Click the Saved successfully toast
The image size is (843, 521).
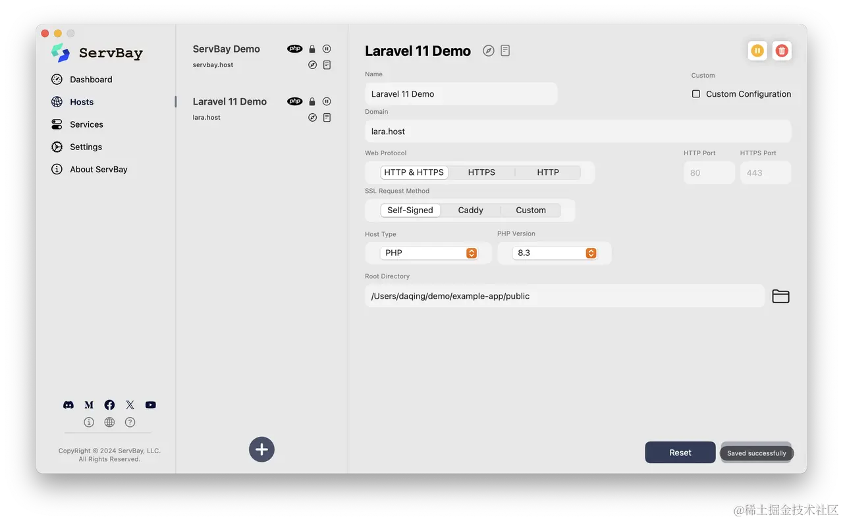757,453
